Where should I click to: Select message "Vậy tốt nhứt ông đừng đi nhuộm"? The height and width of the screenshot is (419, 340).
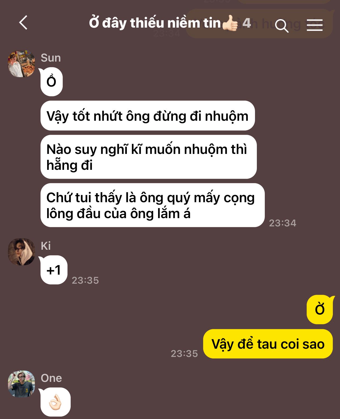tap(147, 116)
